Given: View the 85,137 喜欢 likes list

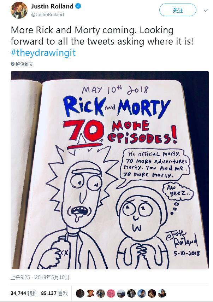Looking at the screenshot, I should [x=54, y=293].
